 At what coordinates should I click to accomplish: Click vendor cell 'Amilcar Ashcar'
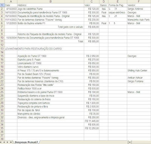(x=139, y=77)
